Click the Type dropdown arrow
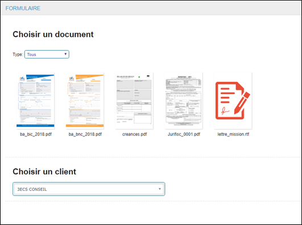 65,54
